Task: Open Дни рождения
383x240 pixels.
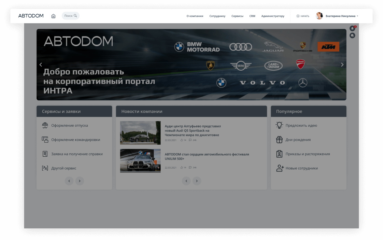Action: pos(298,140)
